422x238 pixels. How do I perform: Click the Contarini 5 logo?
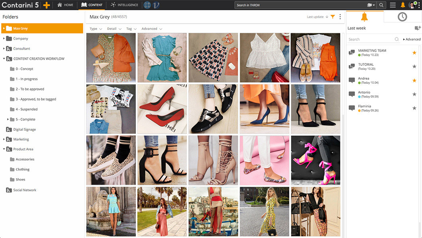point(20,5)
